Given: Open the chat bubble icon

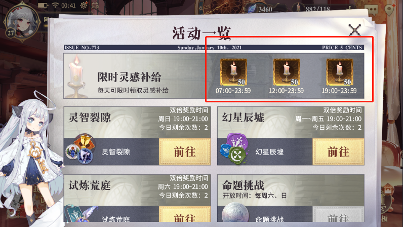Looking at the screenshot, I should coord(373,10).
